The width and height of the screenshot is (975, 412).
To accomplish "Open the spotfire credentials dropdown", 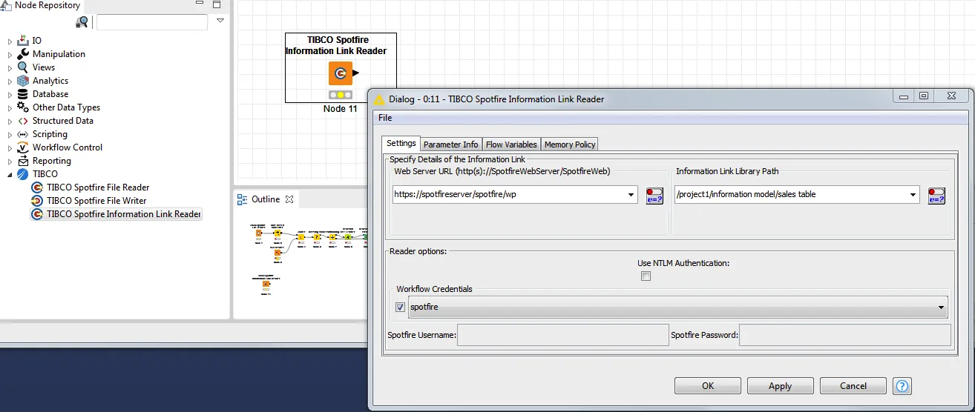I will tap(941, 307).
